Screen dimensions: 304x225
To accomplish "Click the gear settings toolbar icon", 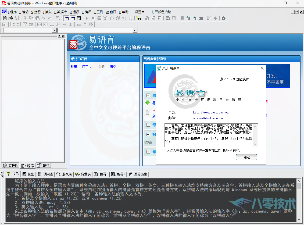I will pos(224,18).
